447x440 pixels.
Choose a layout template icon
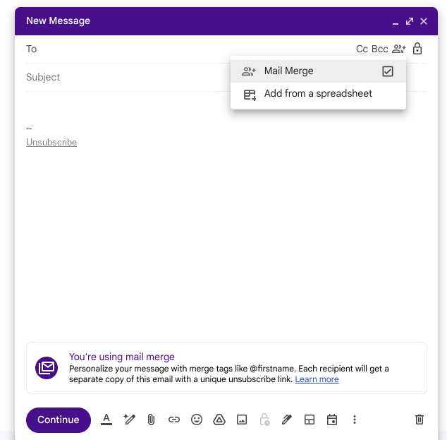pos(310,420)
